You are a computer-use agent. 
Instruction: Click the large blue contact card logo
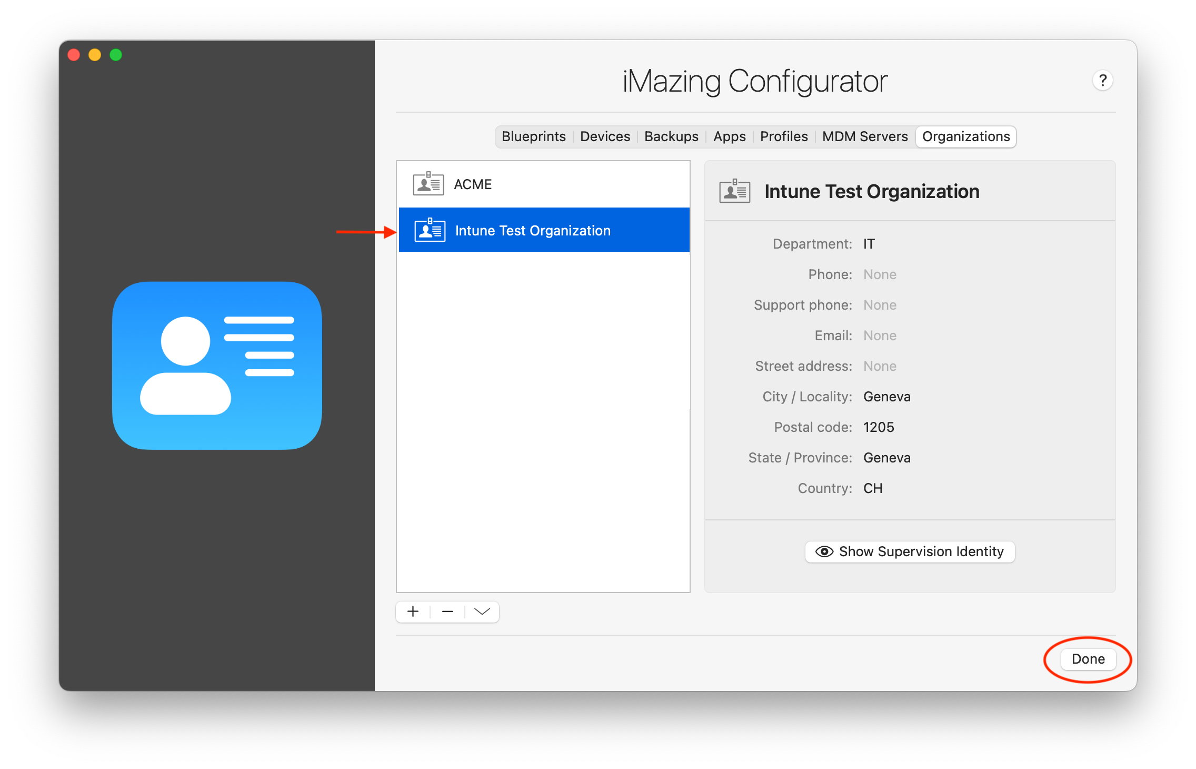217,366
